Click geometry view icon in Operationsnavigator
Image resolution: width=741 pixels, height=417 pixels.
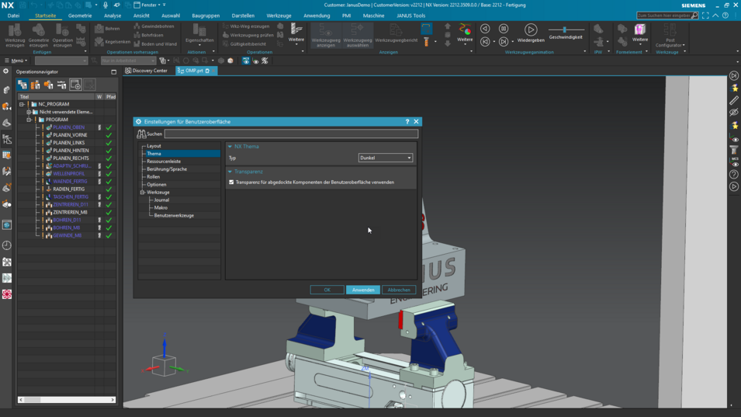pos(49,85)
